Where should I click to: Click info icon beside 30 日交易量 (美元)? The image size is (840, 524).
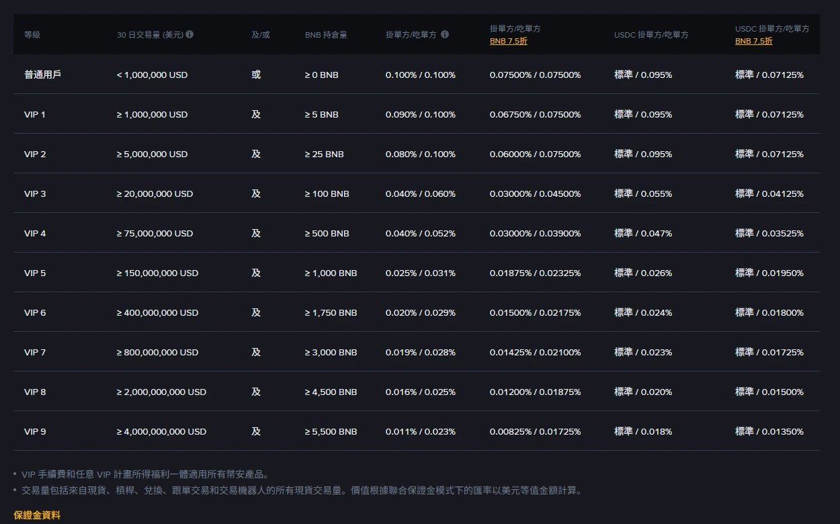pos(190,34)
